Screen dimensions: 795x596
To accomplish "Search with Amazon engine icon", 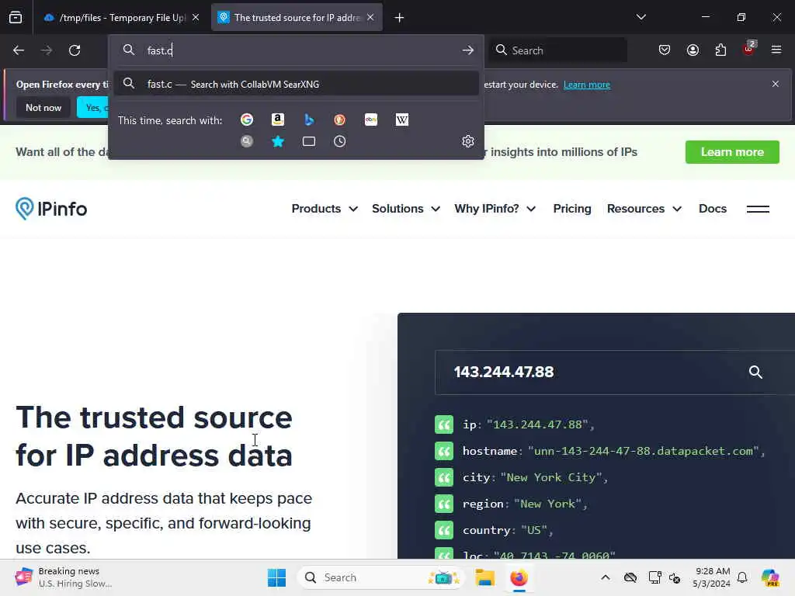I will (x=277, y=120).
